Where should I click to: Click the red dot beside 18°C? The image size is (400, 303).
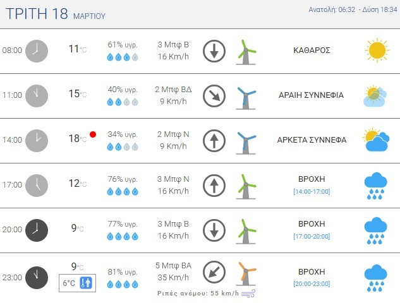click(x=93, y=134)
